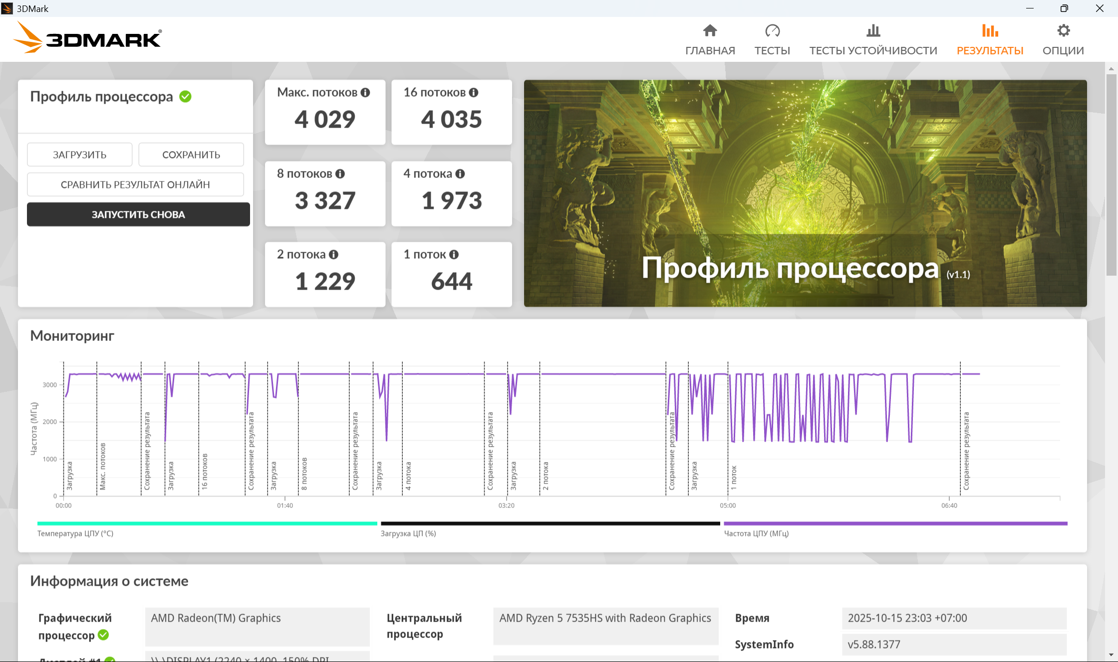This screenshot has width=1118, height=662.
Task: Click green checkmark next to Профиль процессора
Action: [x=185, y=97]
